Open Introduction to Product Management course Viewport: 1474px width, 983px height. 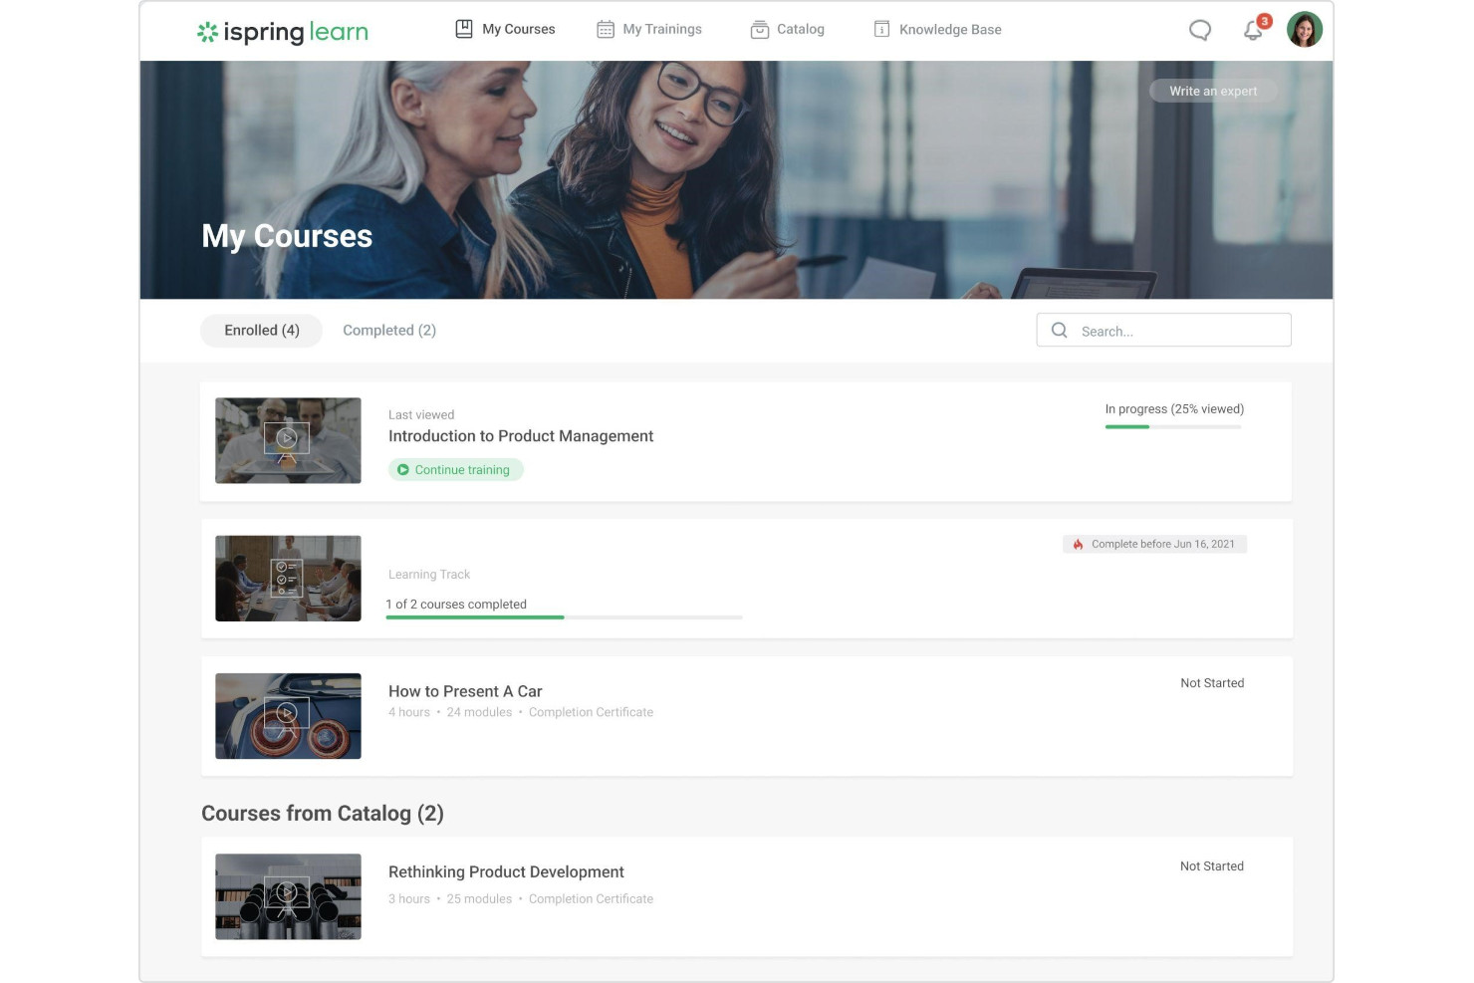521,436
